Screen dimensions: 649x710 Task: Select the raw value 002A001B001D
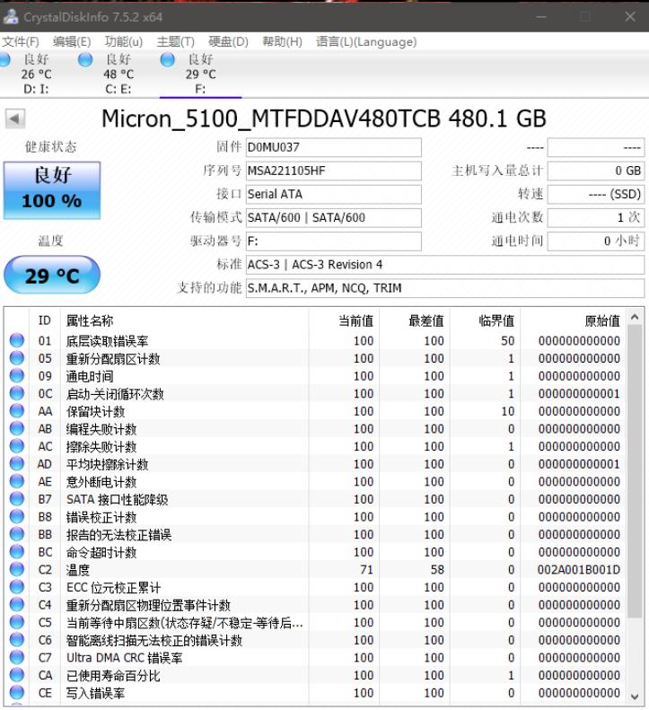click(x=579, y=570)
